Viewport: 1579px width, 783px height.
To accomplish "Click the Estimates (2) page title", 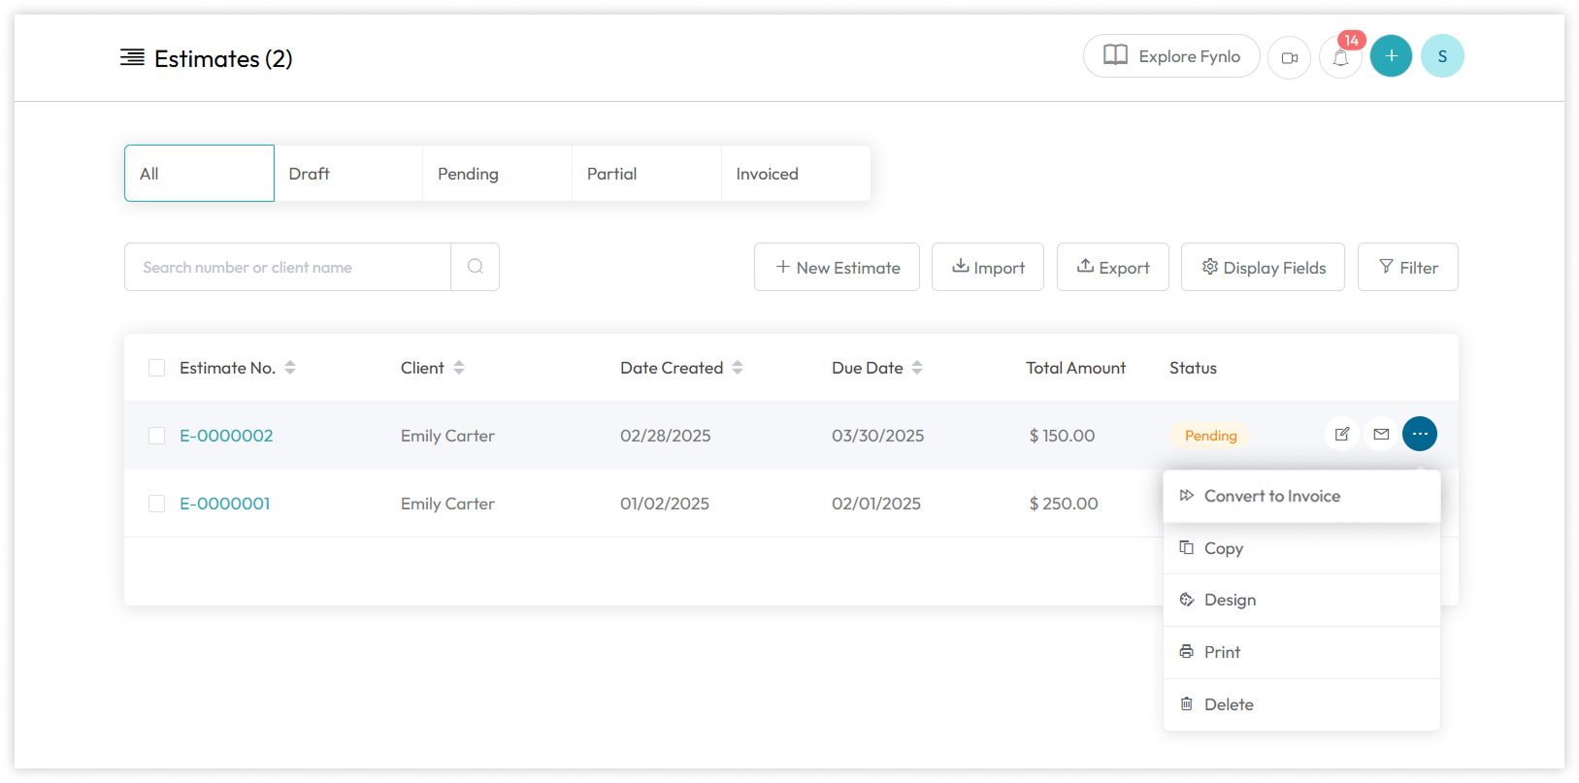I will click(223, 58).
